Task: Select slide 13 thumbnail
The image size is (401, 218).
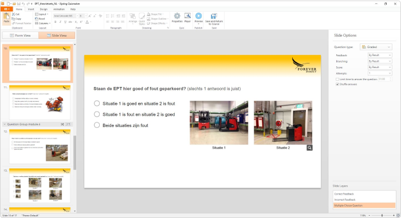Action: (40, 185)
